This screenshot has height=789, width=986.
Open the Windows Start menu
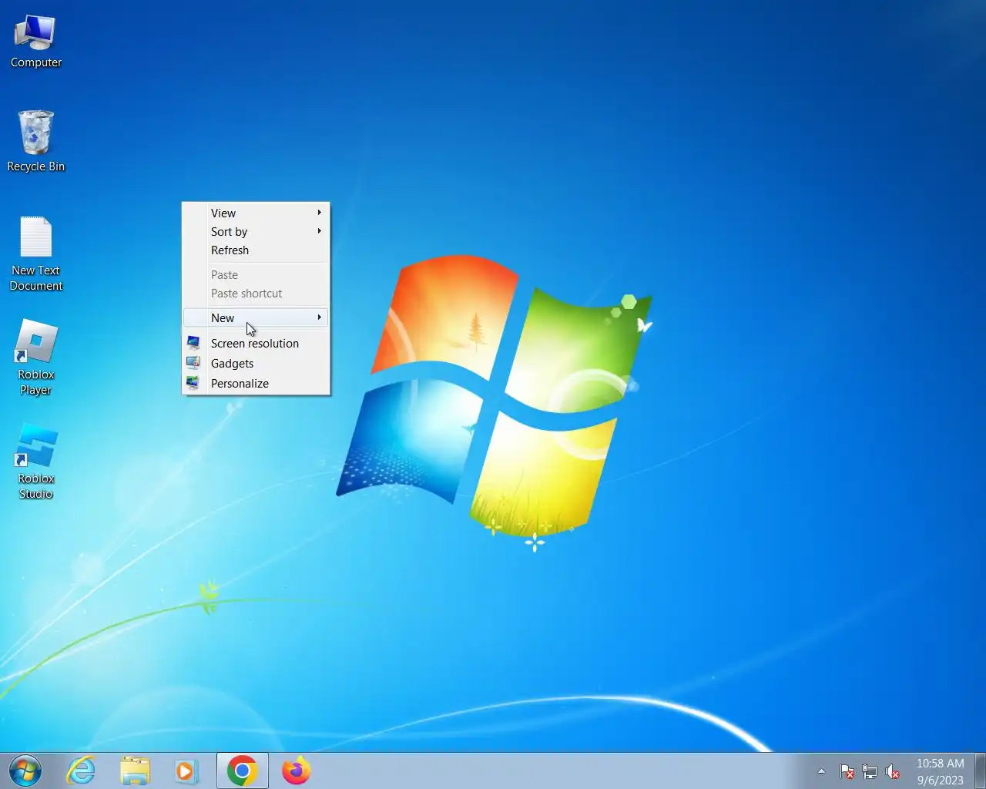25,771
